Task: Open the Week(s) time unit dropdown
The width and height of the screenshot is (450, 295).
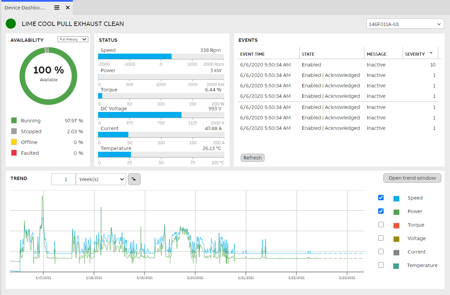Action: (101, 179)
